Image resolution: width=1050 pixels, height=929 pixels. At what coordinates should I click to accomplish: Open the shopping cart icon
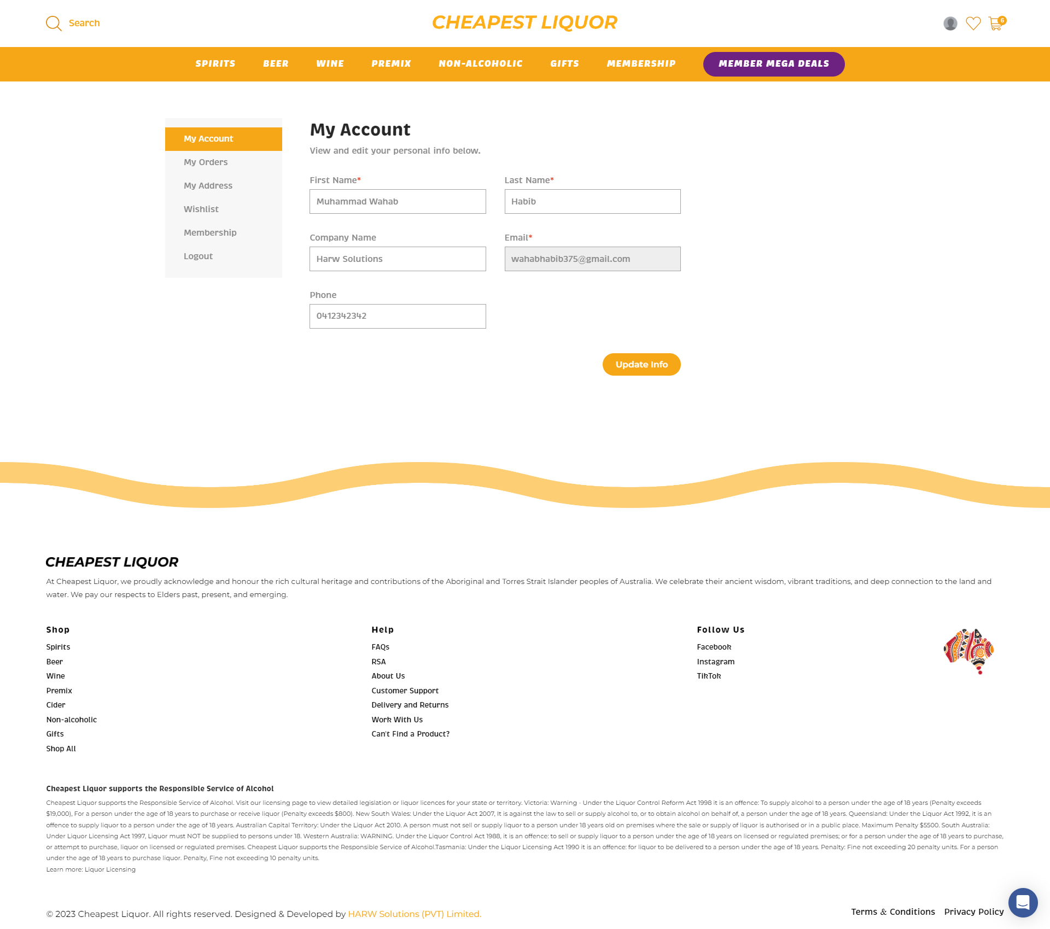pos(996,23)
